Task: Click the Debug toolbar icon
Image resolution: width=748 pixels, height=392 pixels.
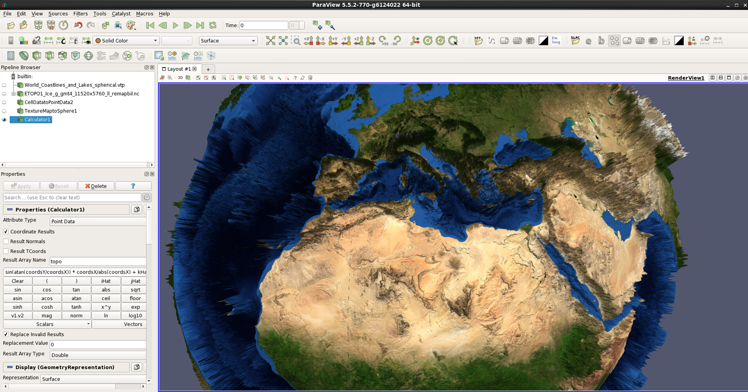Action: point(556,41)
